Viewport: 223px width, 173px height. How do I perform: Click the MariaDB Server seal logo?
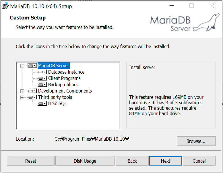point(185,23)
